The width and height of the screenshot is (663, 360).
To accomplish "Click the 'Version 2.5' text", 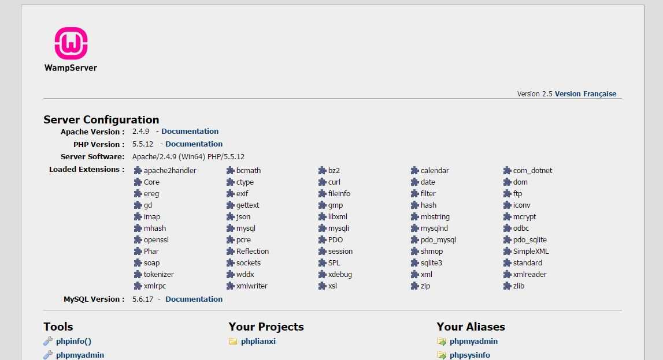I will pyautogui.click(x=535, y=93).
